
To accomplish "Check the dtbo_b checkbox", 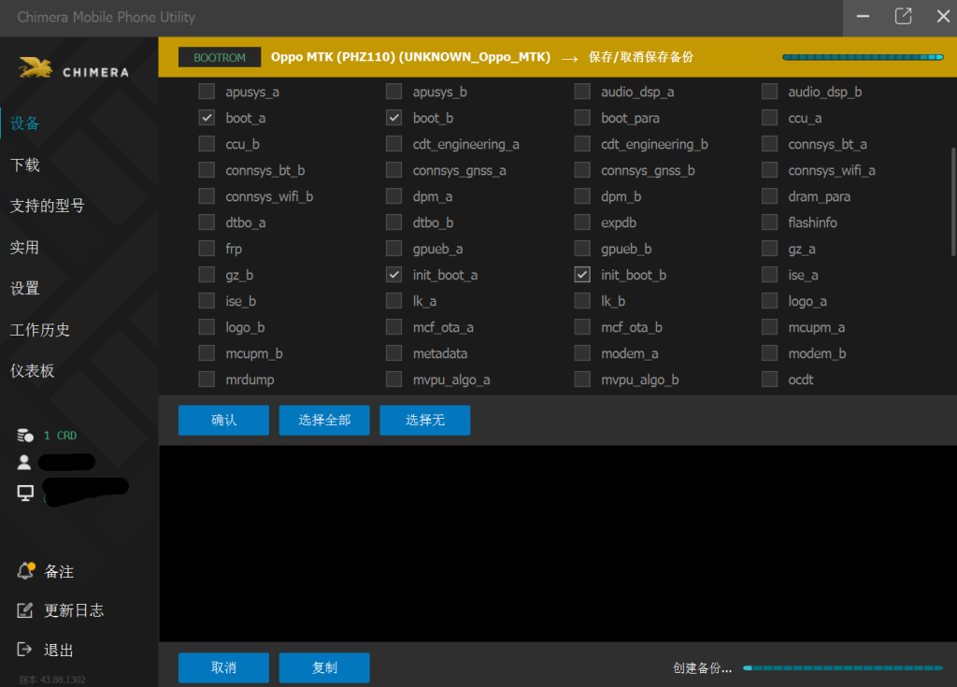I will pyautogui.click(x=394, y=222).
